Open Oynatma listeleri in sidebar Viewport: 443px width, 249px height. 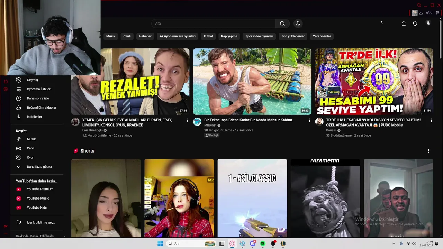(39, 89)
